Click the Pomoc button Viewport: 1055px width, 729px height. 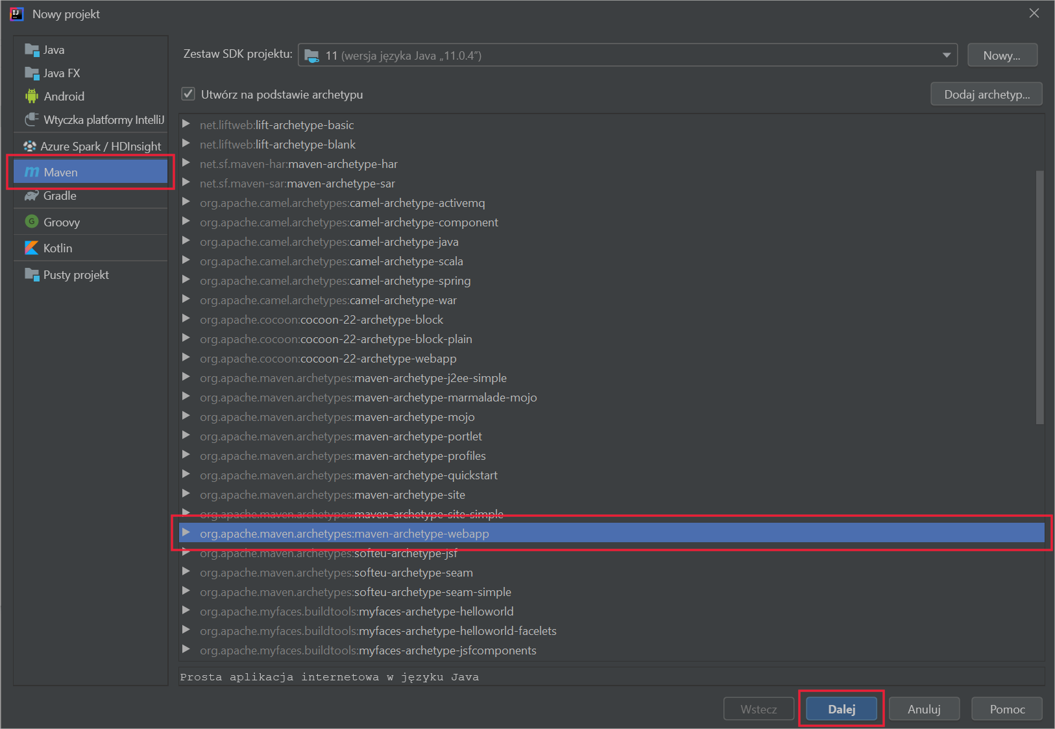pyautogui.click(x=1007, y=709)
